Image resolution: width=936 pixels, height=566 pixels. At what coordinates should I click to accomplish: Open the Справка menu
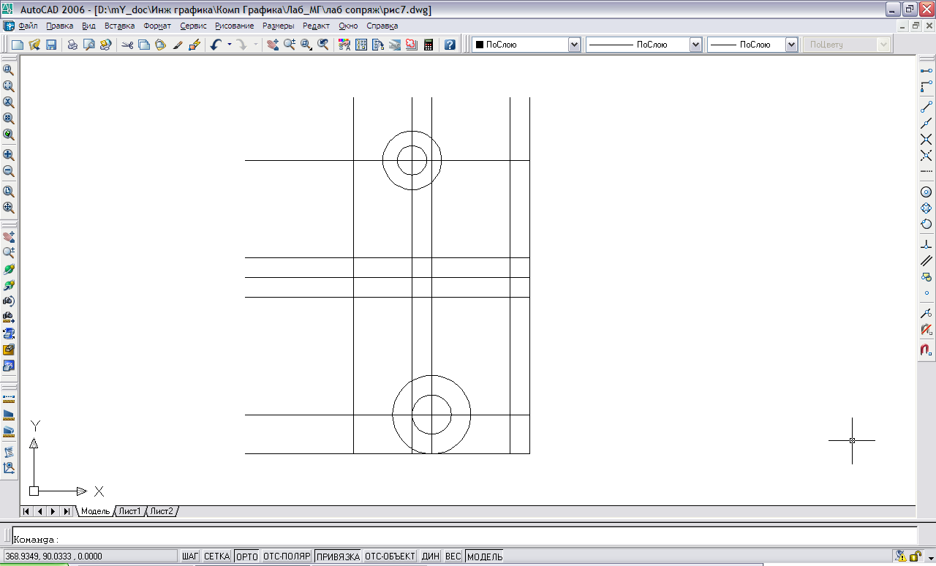point(382,26)
